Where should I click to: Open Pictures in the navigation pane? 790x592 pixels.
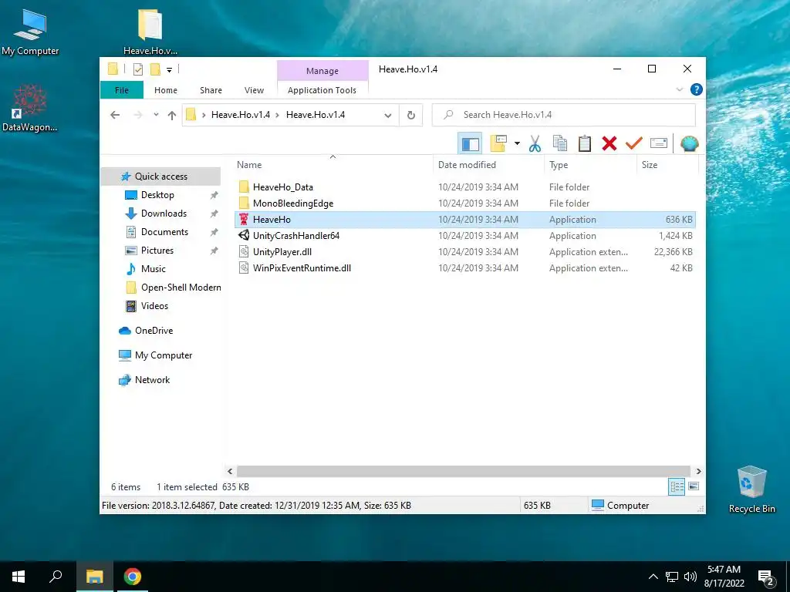pyautogui.click(x=157, y=251)
